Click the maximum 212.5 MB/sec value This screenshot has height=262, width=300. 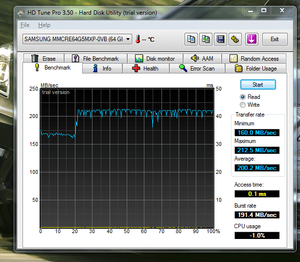257,150
